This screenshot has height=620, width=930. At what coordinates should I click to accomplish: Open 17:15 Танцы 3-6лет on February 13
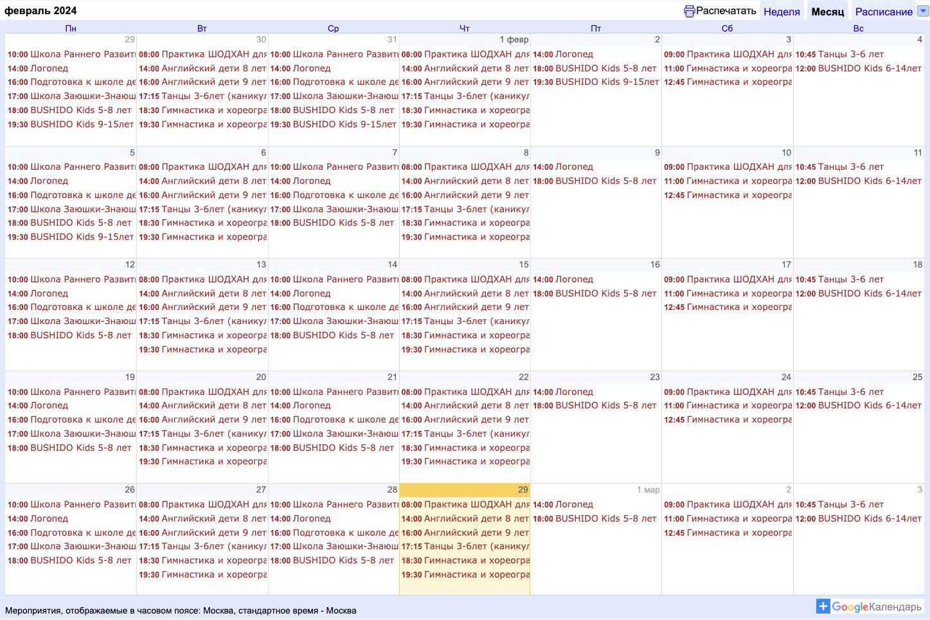pyautogui.click(x=213, y=321)
